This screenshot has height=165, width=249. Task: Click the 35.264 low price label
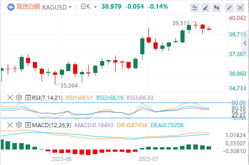point(69,86)
